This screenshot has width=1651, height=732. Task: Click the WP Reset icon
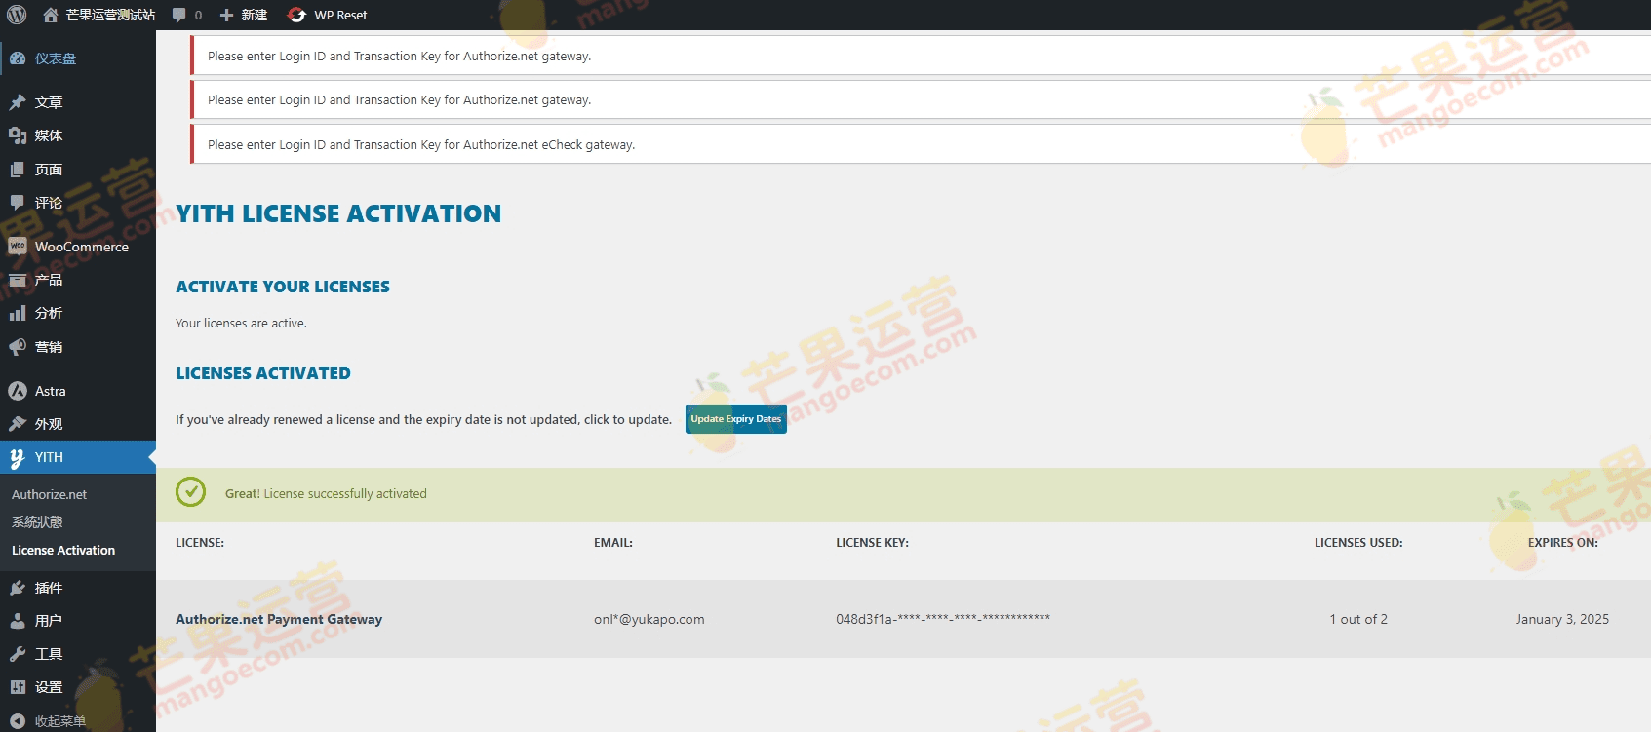297,15
